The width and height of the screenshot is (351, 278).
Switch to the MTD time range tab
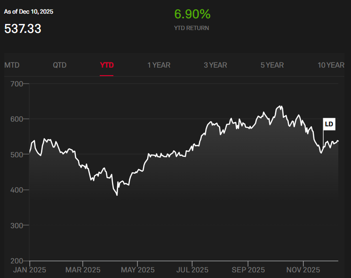[12, 65]
